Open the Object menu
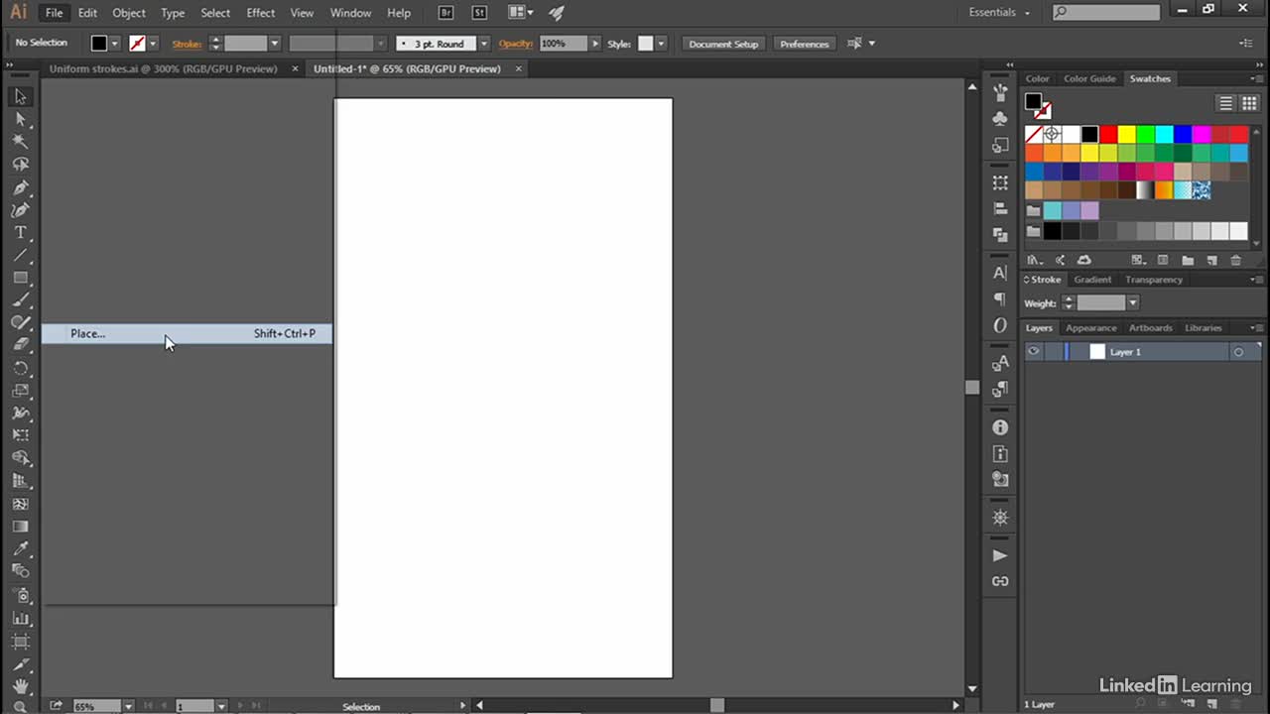 129,13
